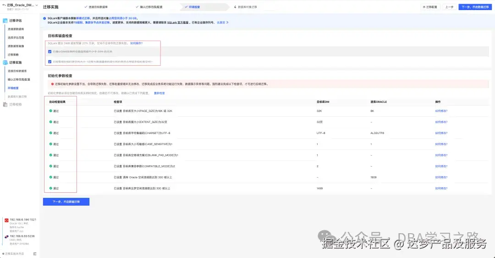Click the 重新检查 link

tap(159, 93)
